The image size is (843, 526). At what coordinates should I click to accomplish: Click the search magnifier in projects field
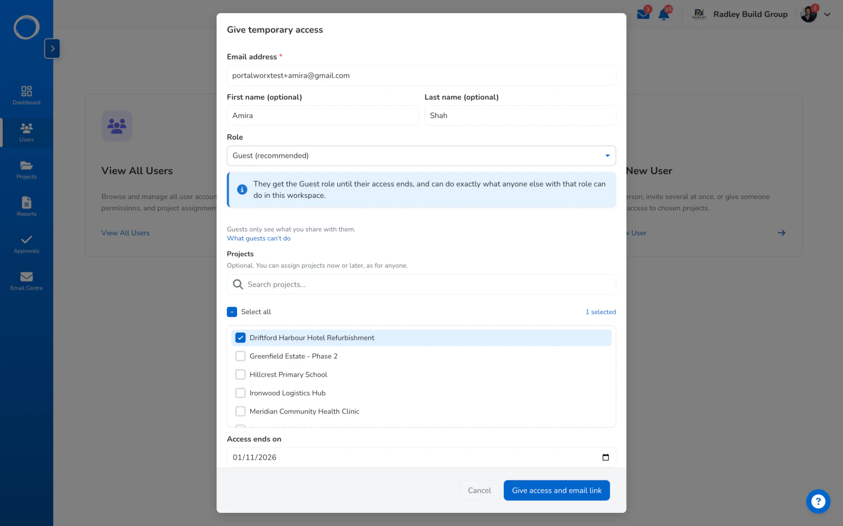pos(238,284)
